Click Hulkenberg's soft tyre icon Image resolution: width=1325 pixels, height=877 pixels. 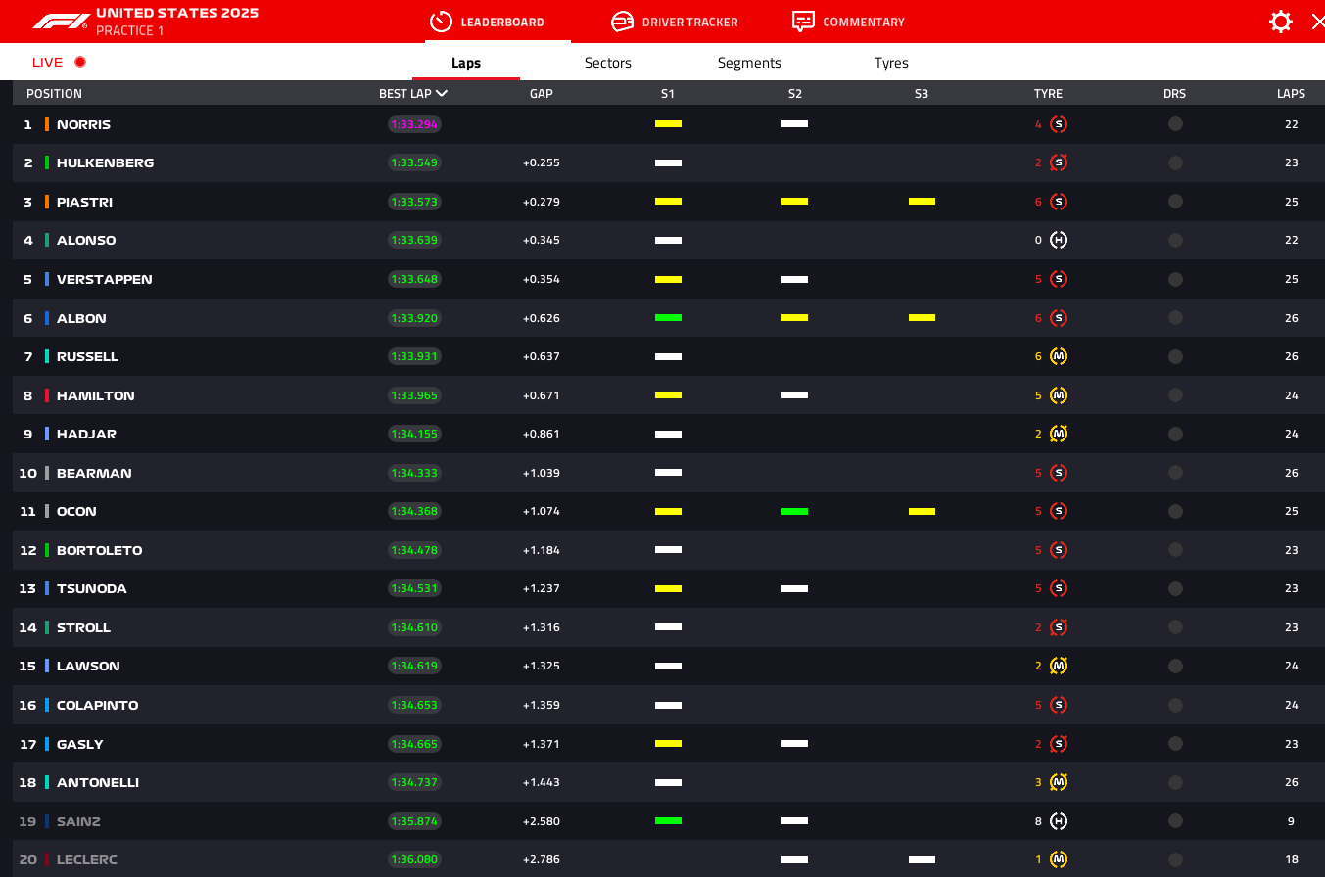pyautogui.click(x=1058, y=162)
